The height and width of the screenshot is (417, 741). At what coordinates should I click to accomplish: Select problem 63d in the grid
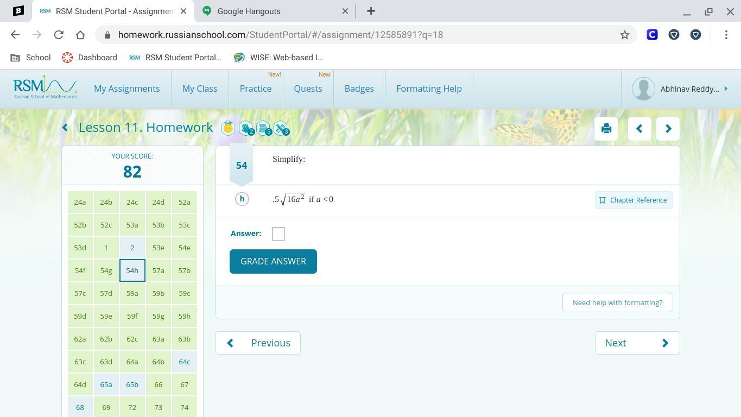point(106,362)
